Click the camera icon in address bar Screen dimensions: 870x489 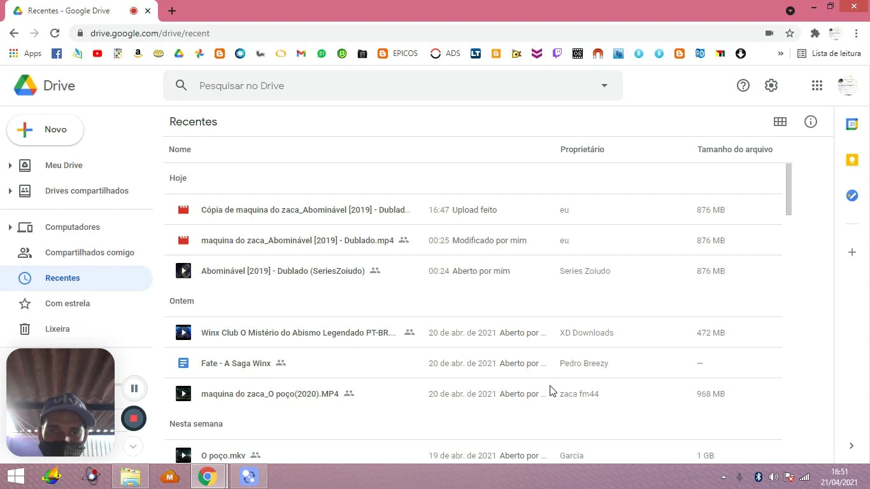pyautogui.click(x=769, y=33)
